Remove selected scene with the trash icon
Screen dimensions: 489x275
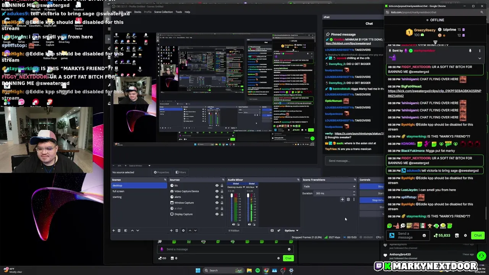(119, 230)
